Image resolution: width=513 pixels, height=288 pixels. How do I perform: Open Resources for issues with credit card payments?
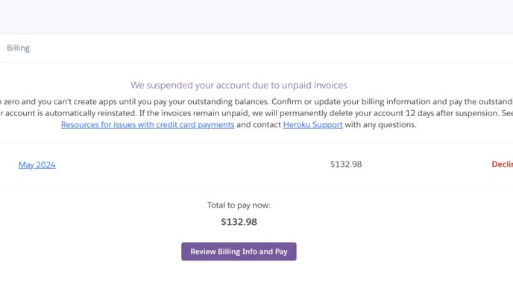[148, 125]
